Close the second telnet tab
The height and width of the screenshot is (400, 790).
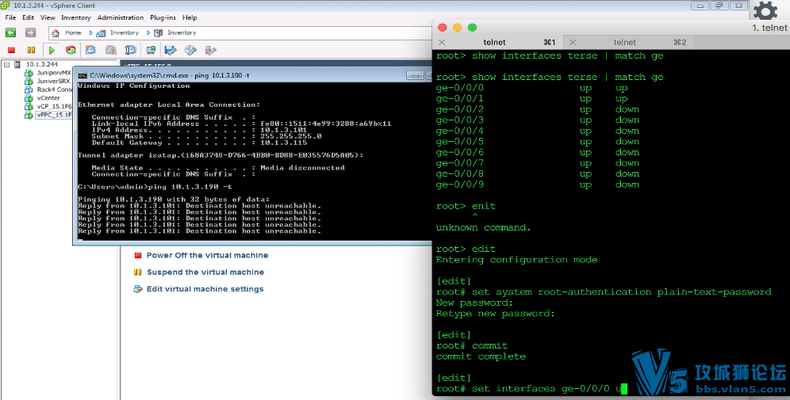[x=573, y=42]
